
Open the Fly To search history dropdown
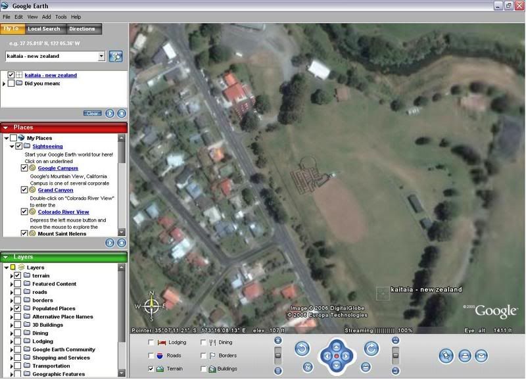[x=102, y=57]
